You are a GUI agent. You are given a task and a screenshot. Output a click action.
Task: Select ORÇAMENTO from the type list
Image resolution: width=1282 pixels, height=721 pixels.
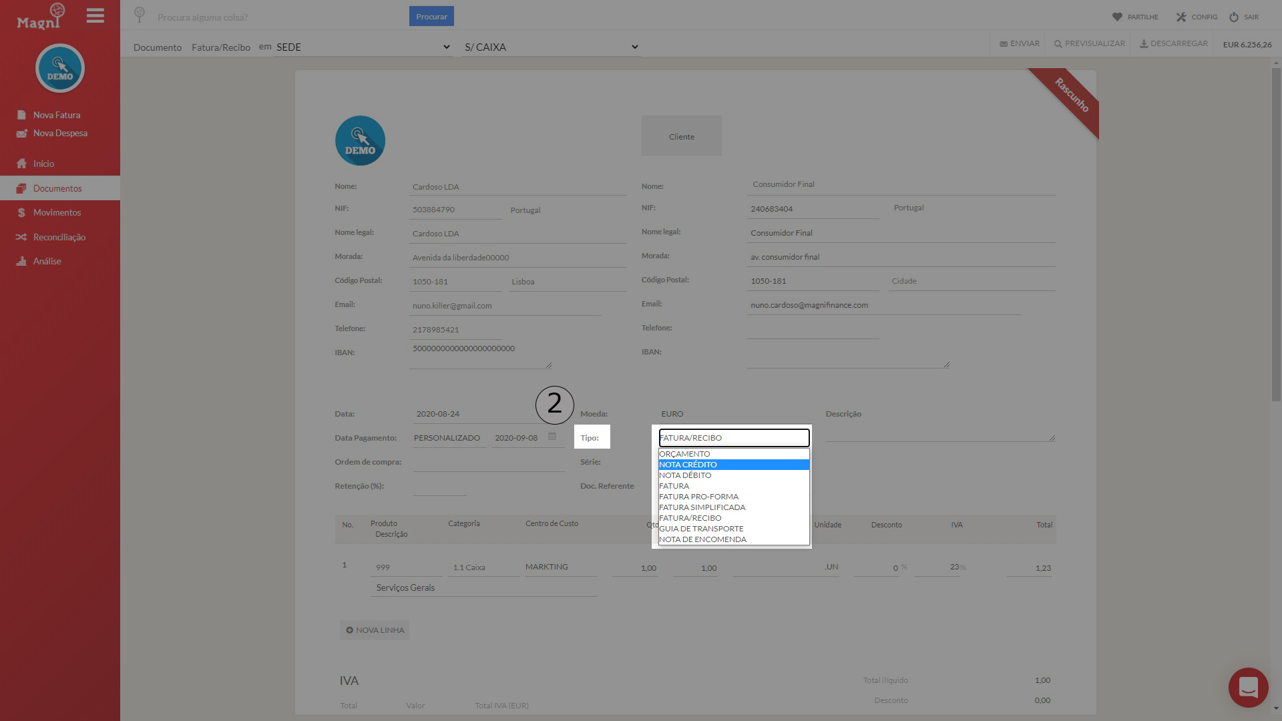pyautogui.click(x=734, y=454)
